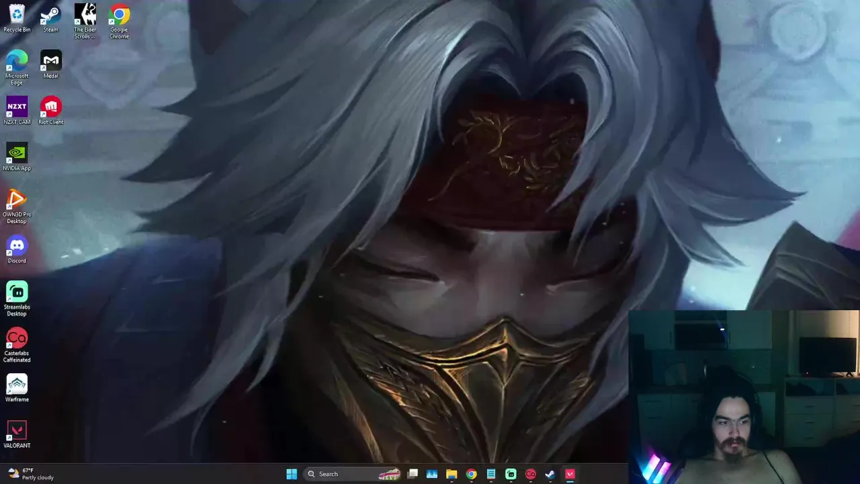
Task: Switch to Streamlabs in the taskbar
Action: (511, 474)
